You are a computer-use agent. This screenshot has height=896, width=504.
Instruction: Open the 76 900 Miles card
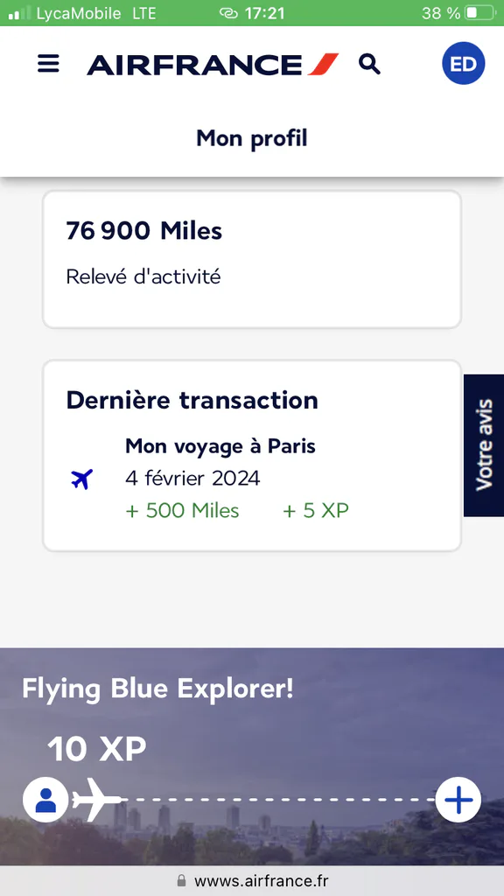coord(252,259)
